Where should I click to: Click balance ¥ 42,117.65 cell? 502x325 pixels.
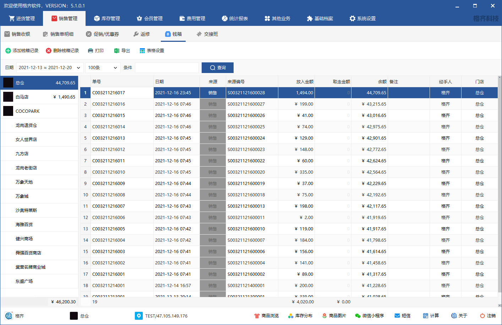[x=369, y=206]
